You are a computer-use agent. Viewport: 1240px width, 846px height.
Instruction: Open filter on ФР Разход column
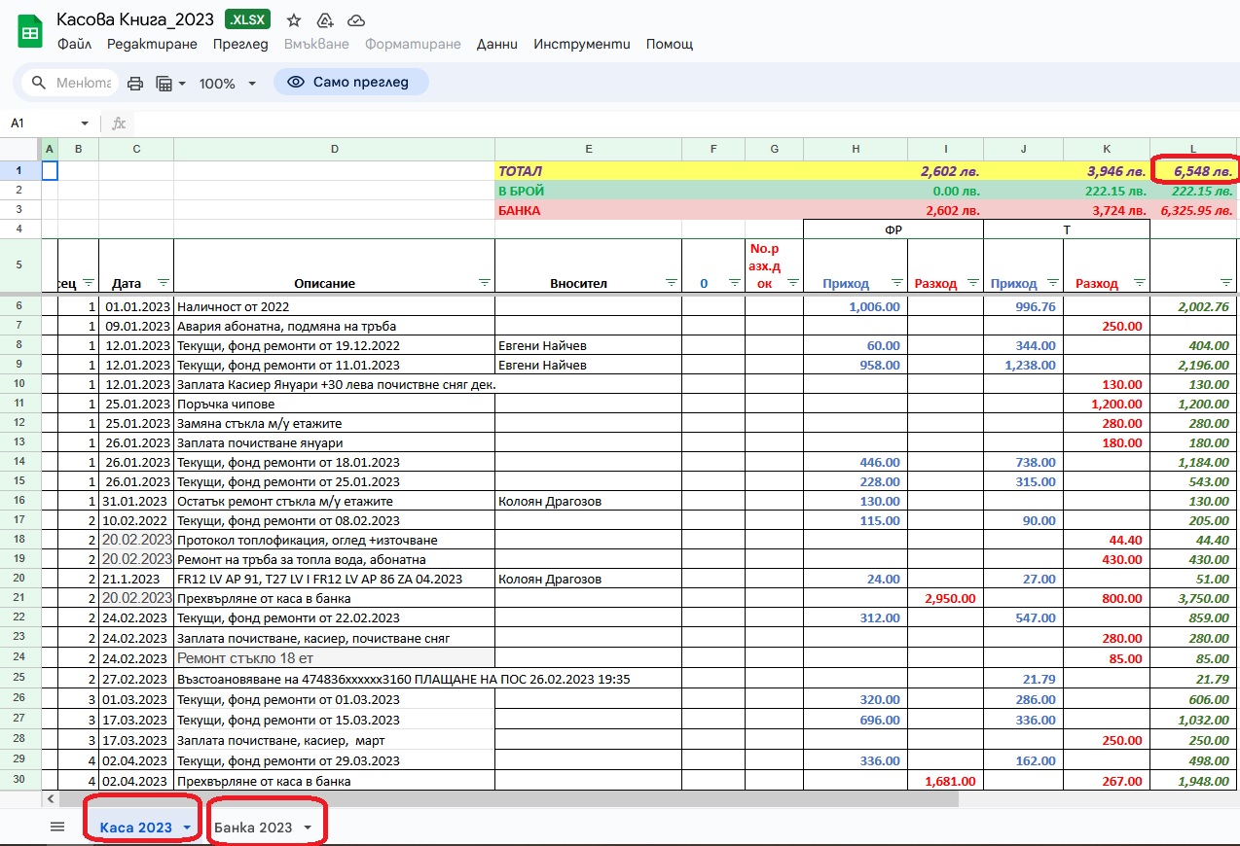pos(972,283)
